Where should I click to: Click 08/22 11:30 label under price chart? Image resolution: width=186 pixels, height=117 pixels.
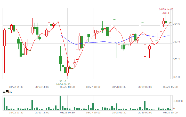(16, 87)
